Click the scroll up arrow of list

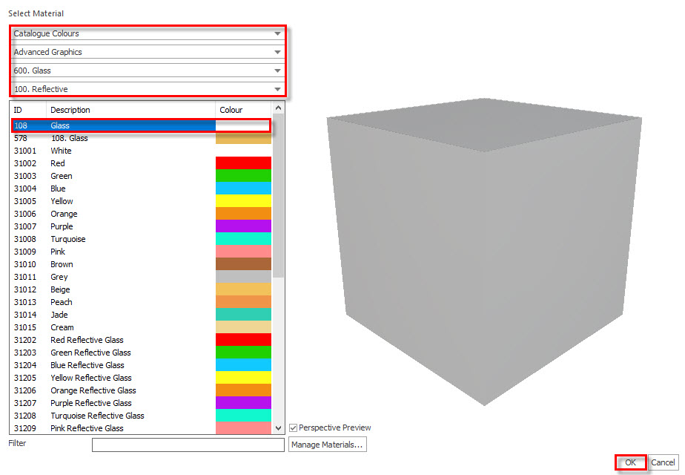(x=278, y=108)
